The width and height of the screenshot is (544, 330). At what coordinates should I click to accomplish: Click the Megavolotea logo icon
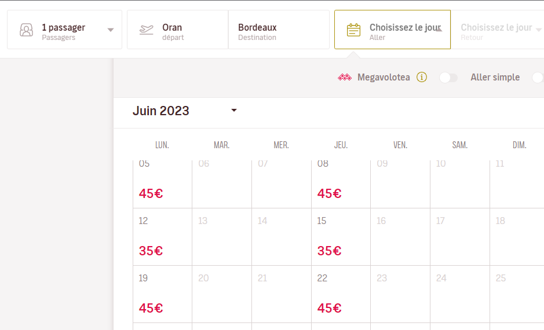[x=345, y=78]
